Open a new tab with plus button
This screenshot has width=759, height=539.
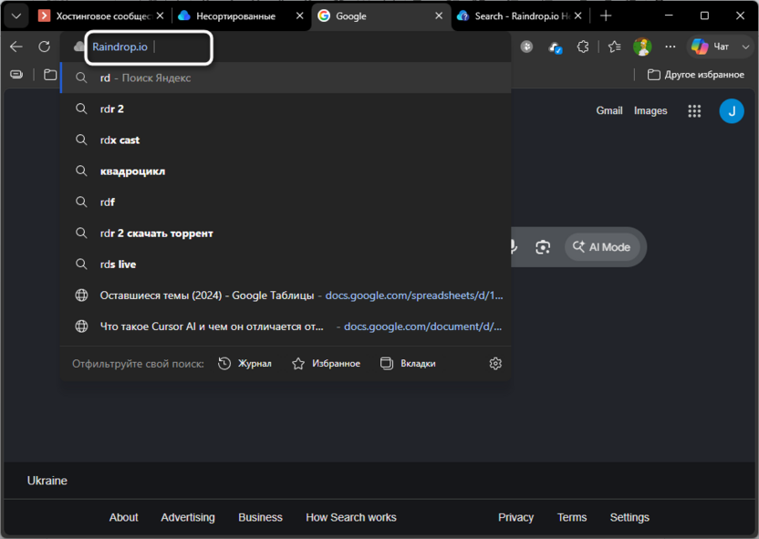click(x=606, y=16)
